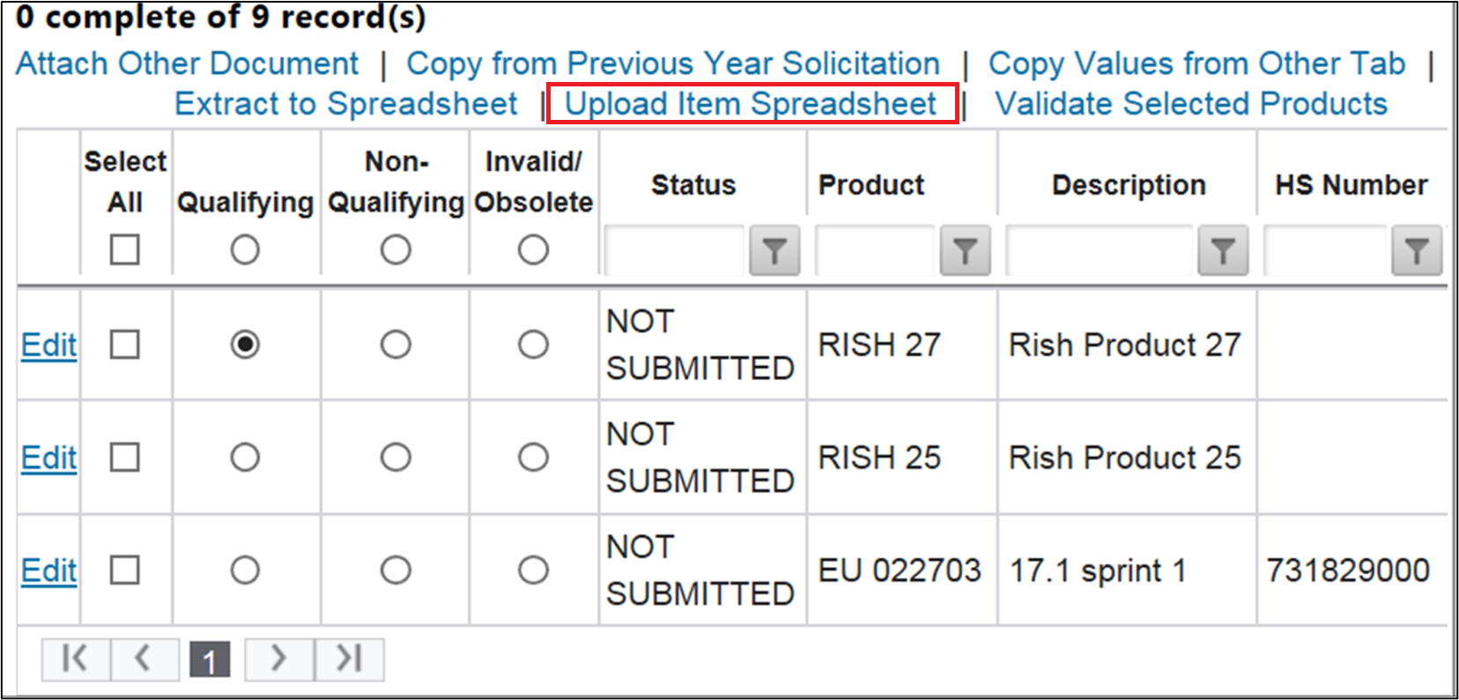Click the Description column filter icon
Viewport: 1459px width, 700px height.
point(1223,251)
